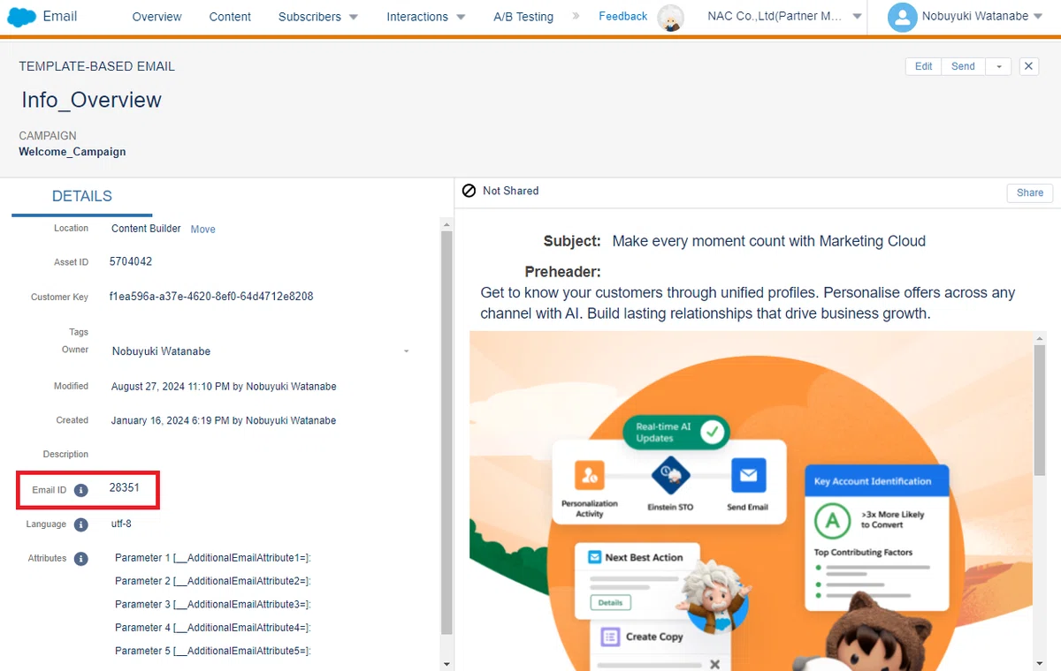Select the DETAILS tab
Viewport: 1061px width, 671px height.
(82, 197)
